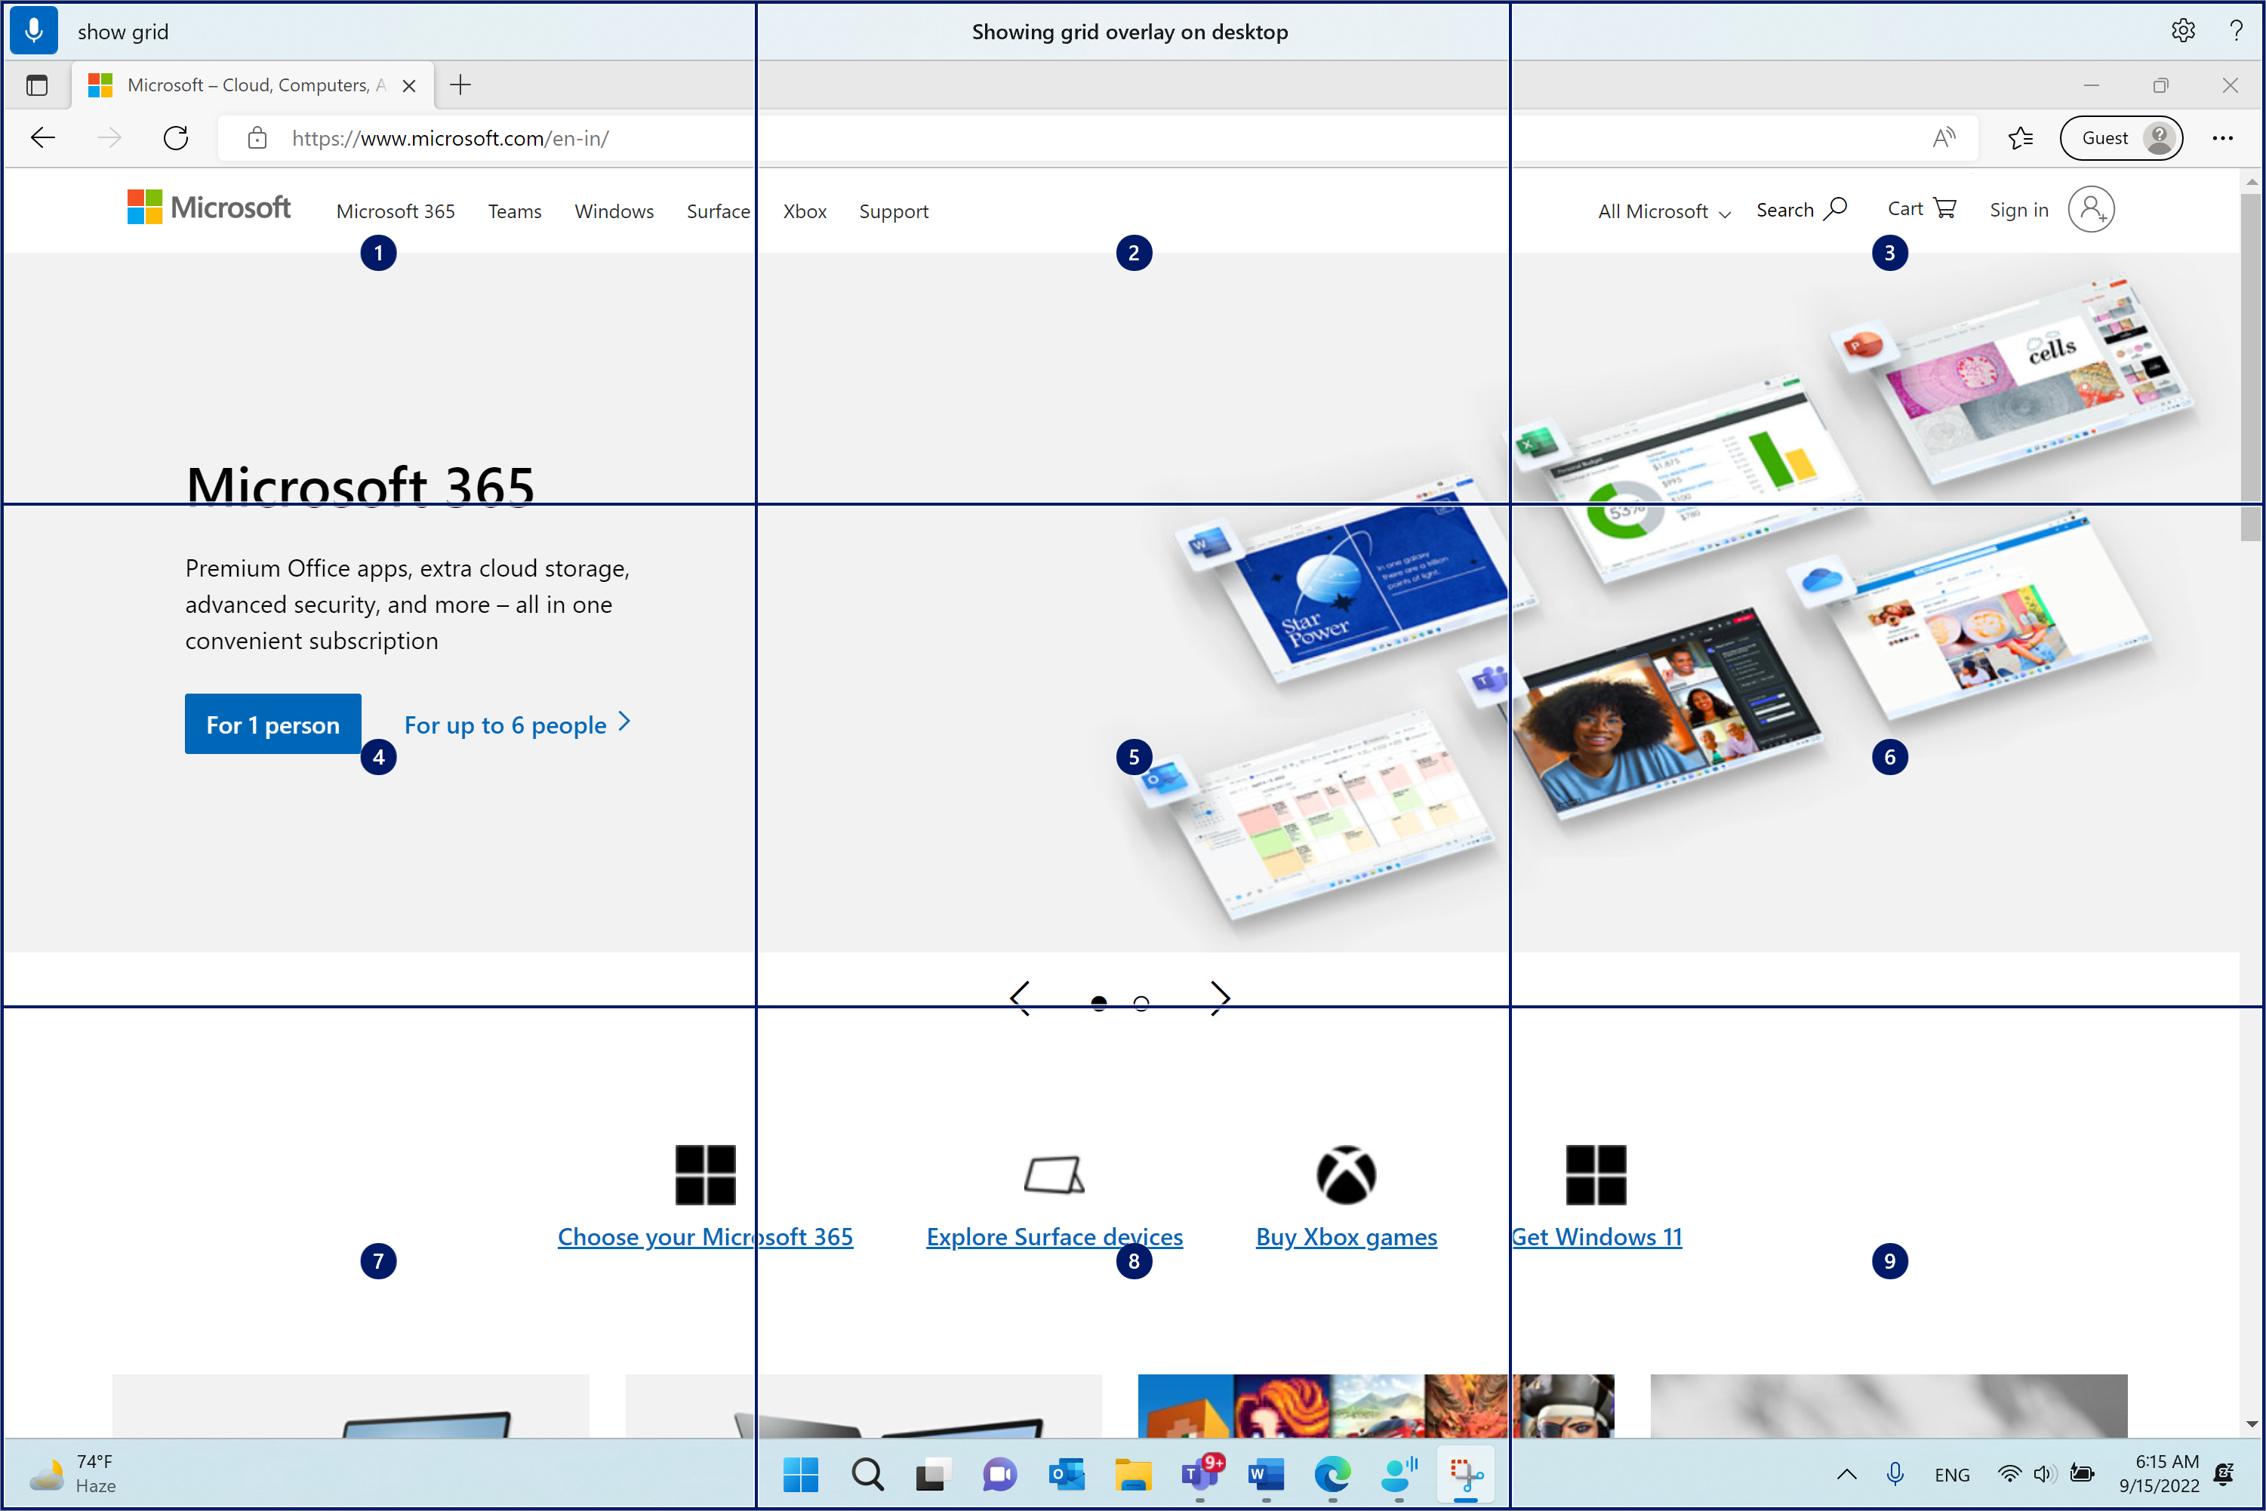
Task: Open the Guest profile menu
Action: coord(2120,138)
